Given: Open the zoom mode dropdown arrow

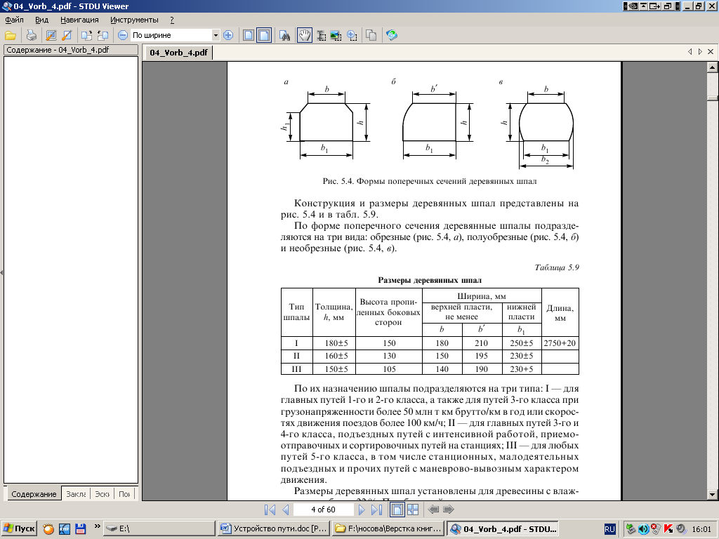Looking at the screenshot, I should 216,35.
